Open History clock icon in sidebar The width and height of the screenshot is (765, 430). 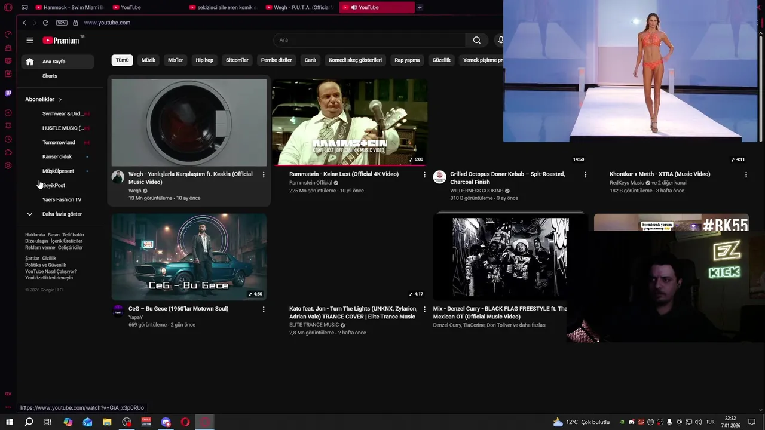pyautogui.click(x=8, y=139)
